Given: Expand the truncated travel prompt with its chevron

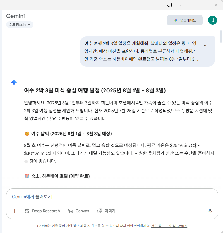Looking at the screenshot, I should 205,45.
